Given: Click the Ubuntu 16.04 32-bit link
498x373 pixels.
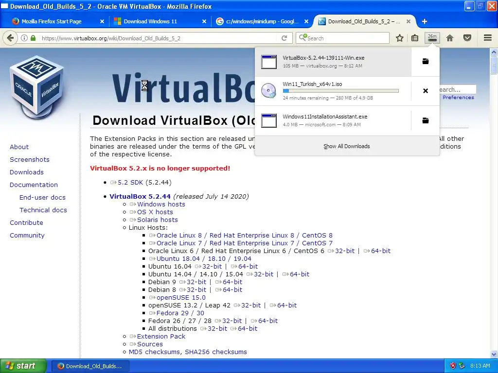Looking at the screenshot, I should (212, 267).
